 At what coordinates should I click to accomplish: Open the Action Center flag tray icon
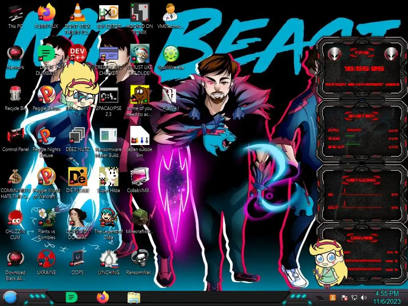click(344, 298)
